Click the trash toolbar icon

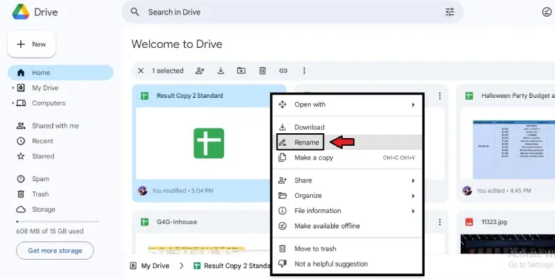point(262,71)
